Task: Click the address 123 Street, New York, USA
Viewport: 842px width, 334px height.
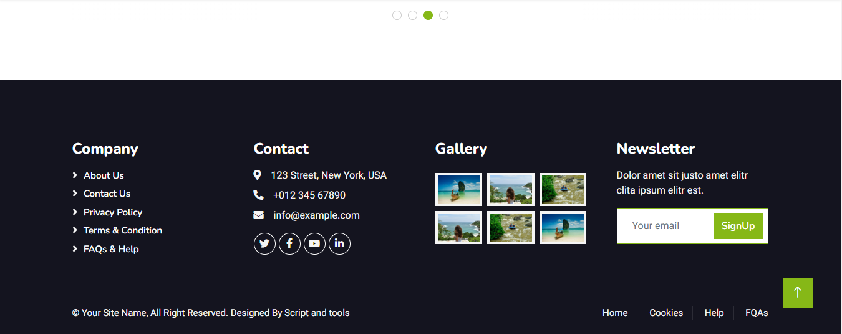Action: tap(329, 175)
